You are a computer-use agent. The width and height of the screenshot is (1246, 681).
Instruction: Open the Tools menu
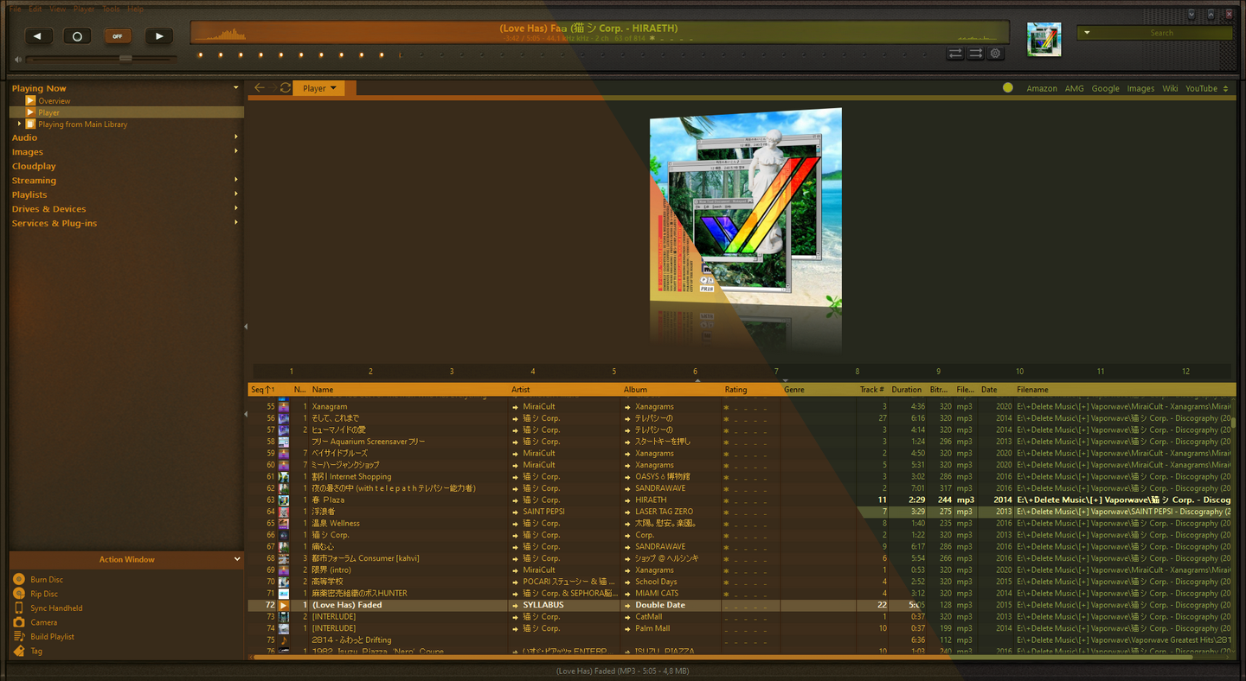pyautogui.click(x=111, y=9)
